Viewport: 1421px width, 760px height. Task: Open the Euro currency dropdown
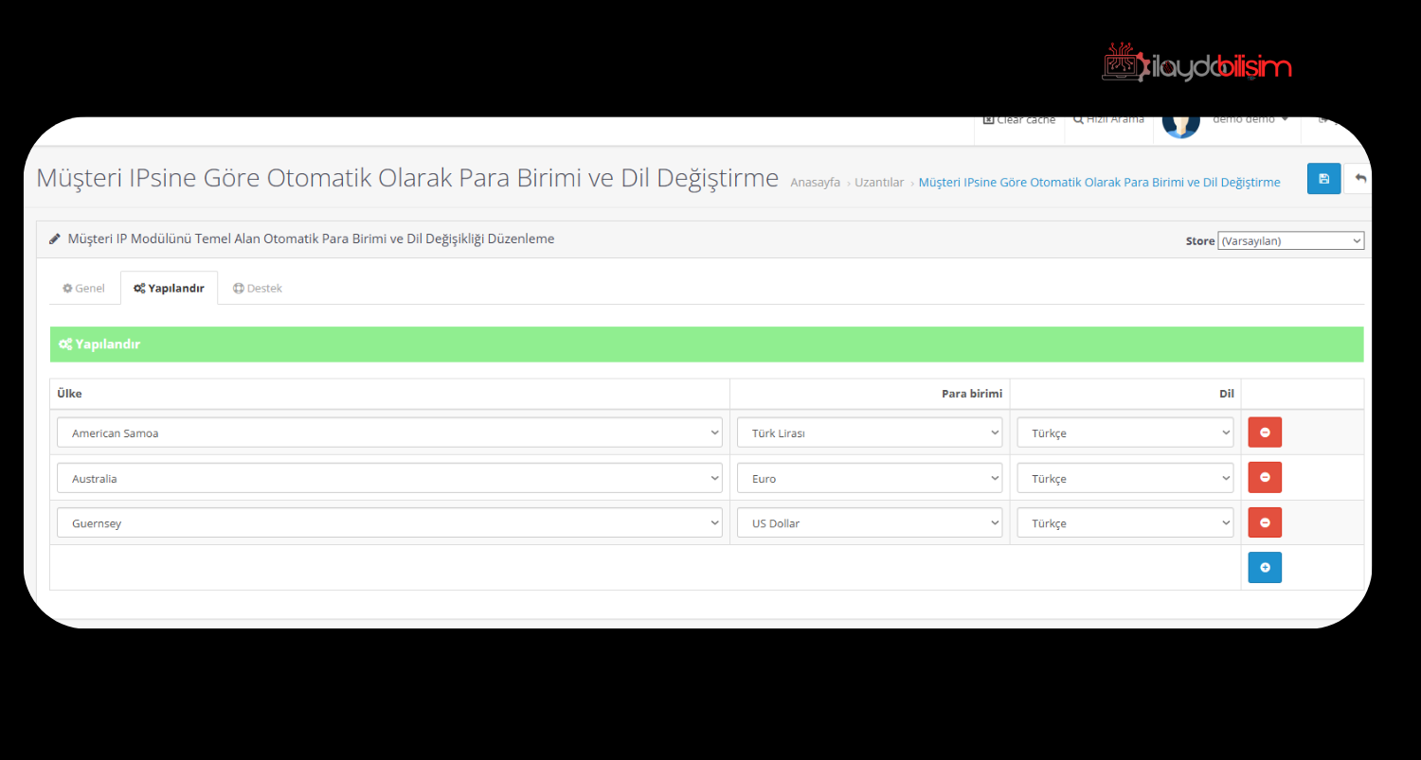tap(870, 478)
